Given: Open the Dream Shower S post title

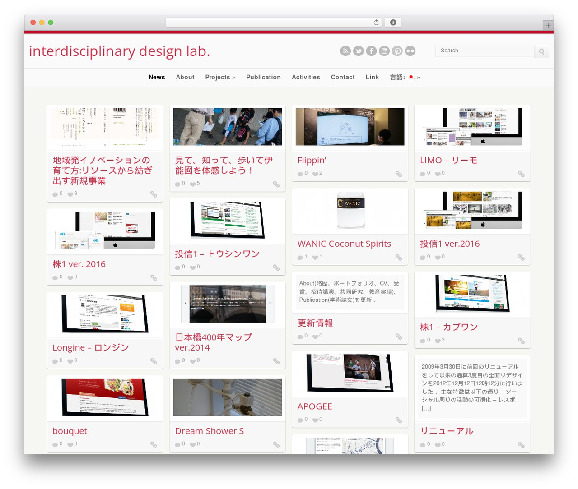Looking at the screenshot, I should tap(210, 431).
